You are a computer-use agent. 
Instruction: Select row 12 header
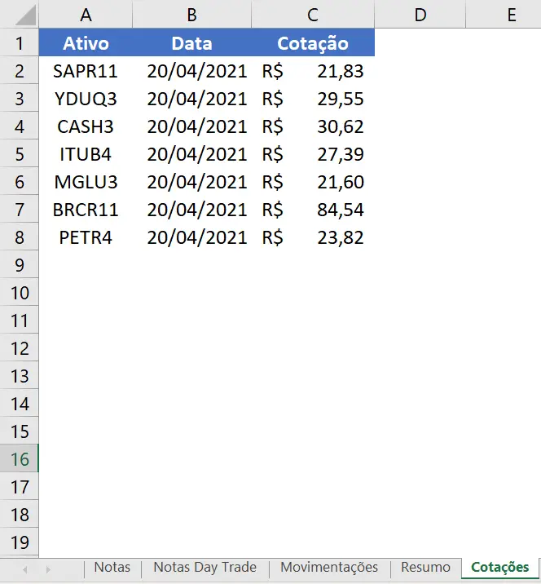pyautogui.click(x=20, y=348)
